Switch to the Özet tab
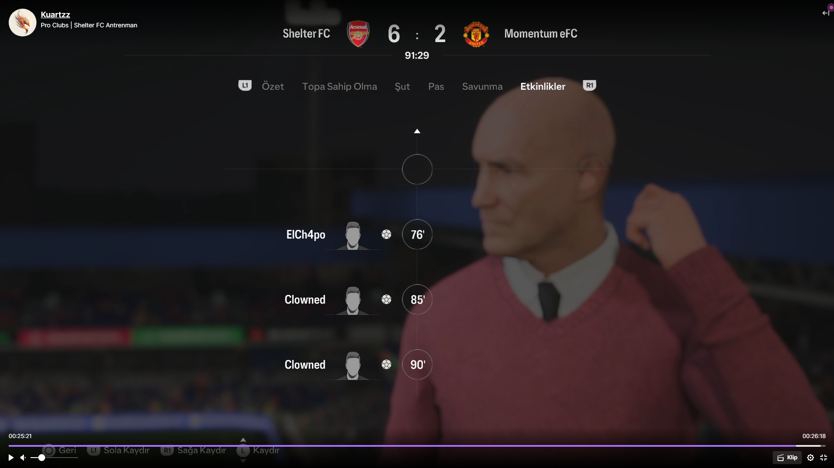The width and height of the screenshot is (834, 468). [x=273, y=86]
